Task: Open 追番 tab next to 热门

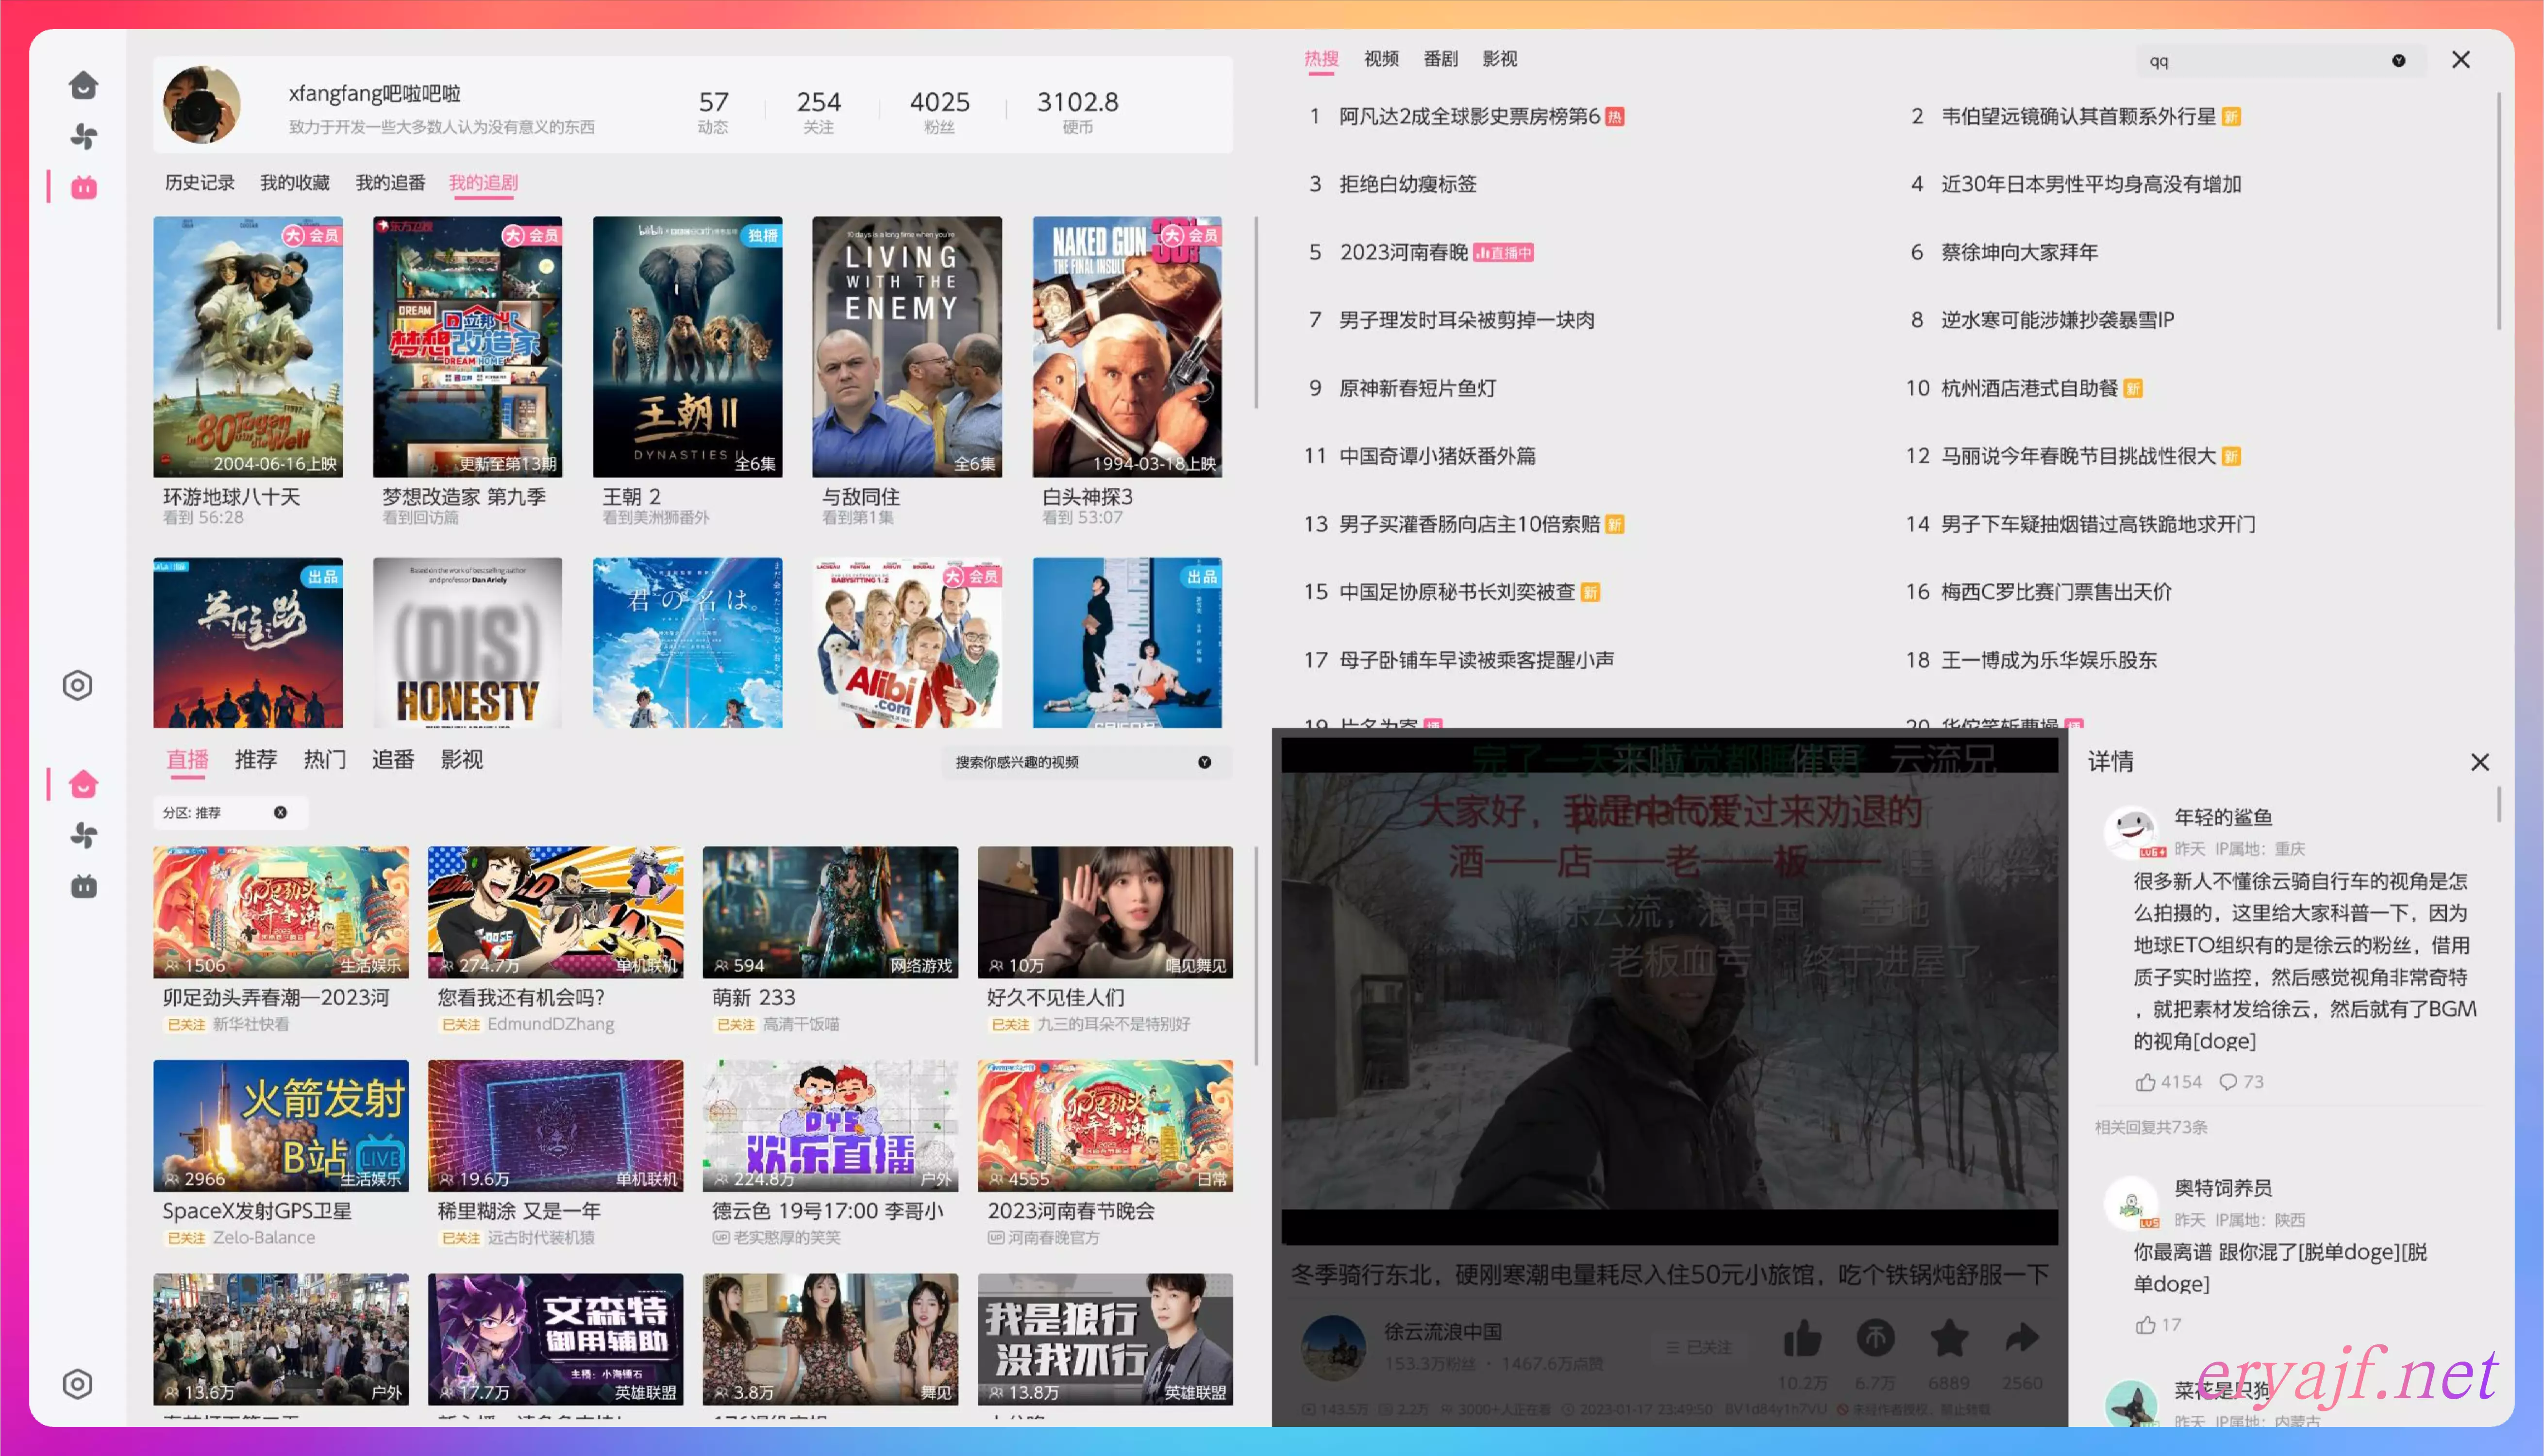Action: [393, 760]
